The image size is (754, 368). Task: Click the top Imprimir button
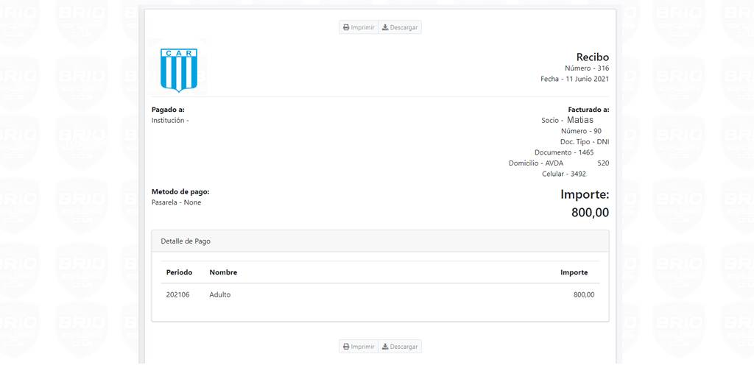tap(359, 27)
